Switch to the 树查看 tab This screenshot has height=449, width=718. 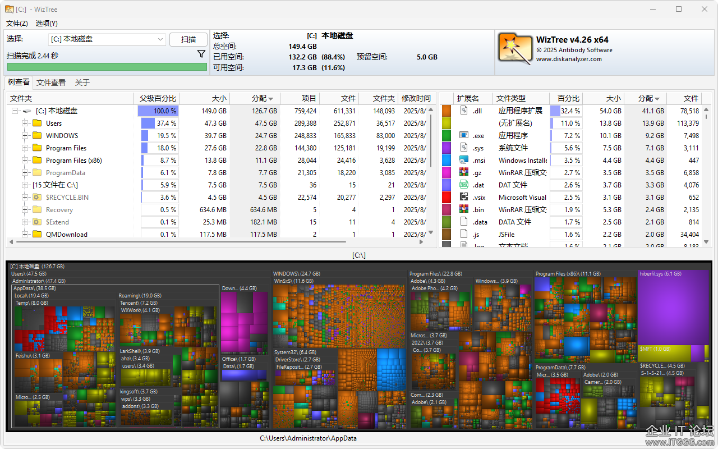click(x=19, y=82)
